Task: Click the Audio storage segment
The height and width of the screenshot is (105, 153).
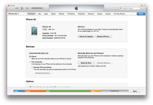Action: (x=19, y=91)
